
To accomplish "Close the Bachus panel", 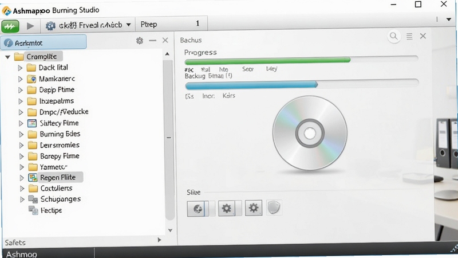I will [423, 36].
